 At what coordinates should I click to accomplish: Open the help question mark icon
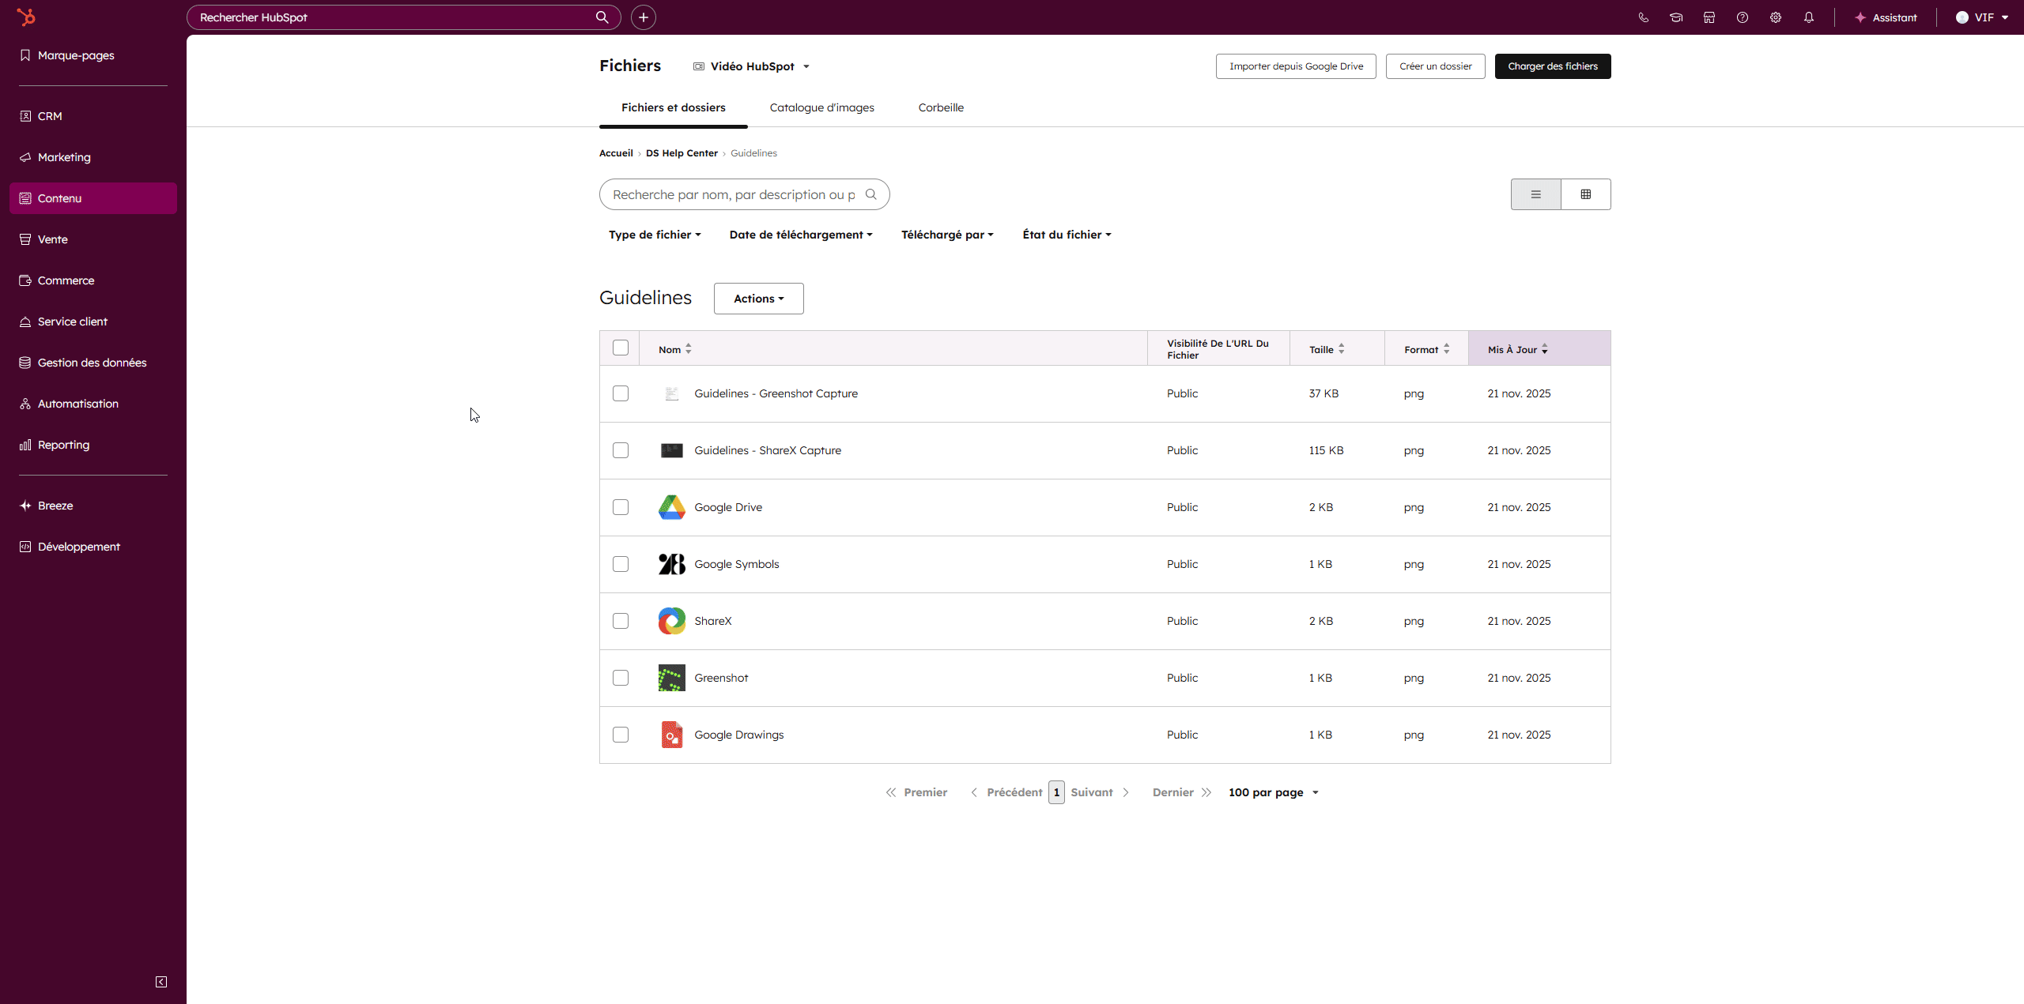pos(1742,17)
